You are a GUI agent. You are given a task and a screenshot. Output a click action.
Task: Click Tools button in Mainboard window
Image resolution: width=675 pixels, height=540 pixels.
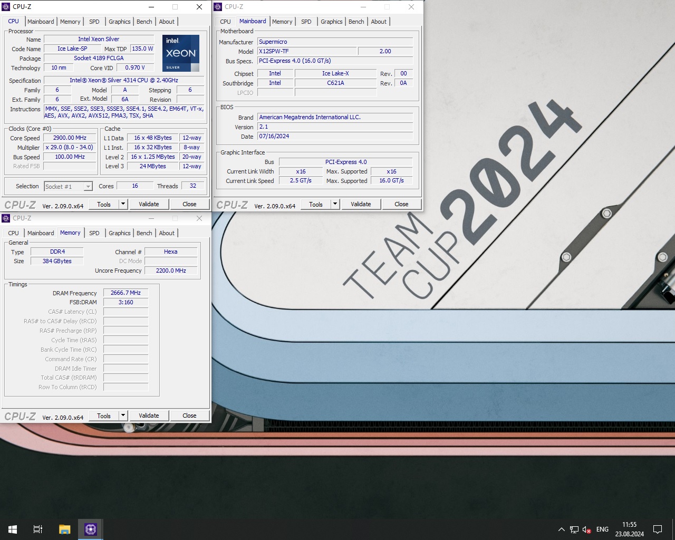point(316,204)
